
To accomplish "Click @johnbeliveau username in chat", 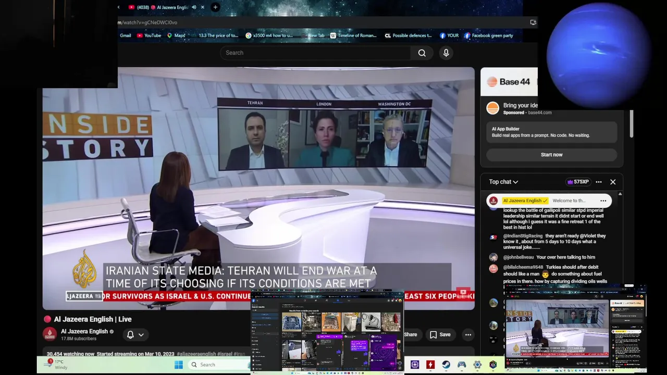I will [x=518, y=257].
